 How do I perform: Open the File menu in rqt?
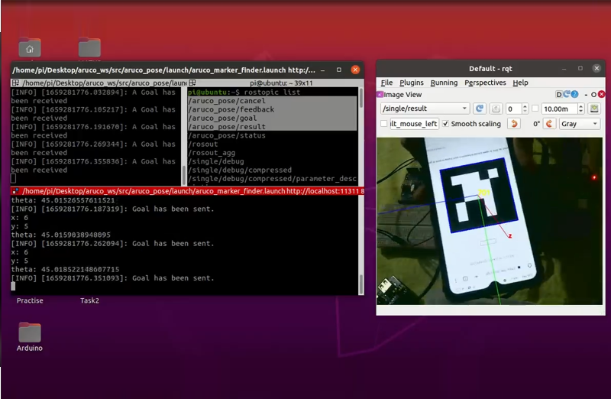(386, 83)
